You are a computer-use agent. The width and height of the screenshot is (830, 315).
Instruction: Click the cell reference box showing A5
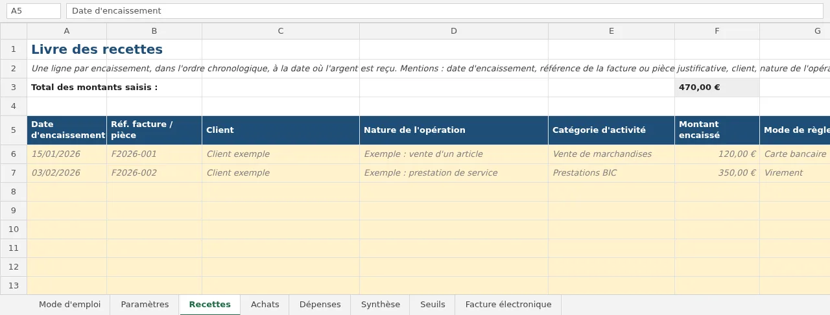pos(34,11)
